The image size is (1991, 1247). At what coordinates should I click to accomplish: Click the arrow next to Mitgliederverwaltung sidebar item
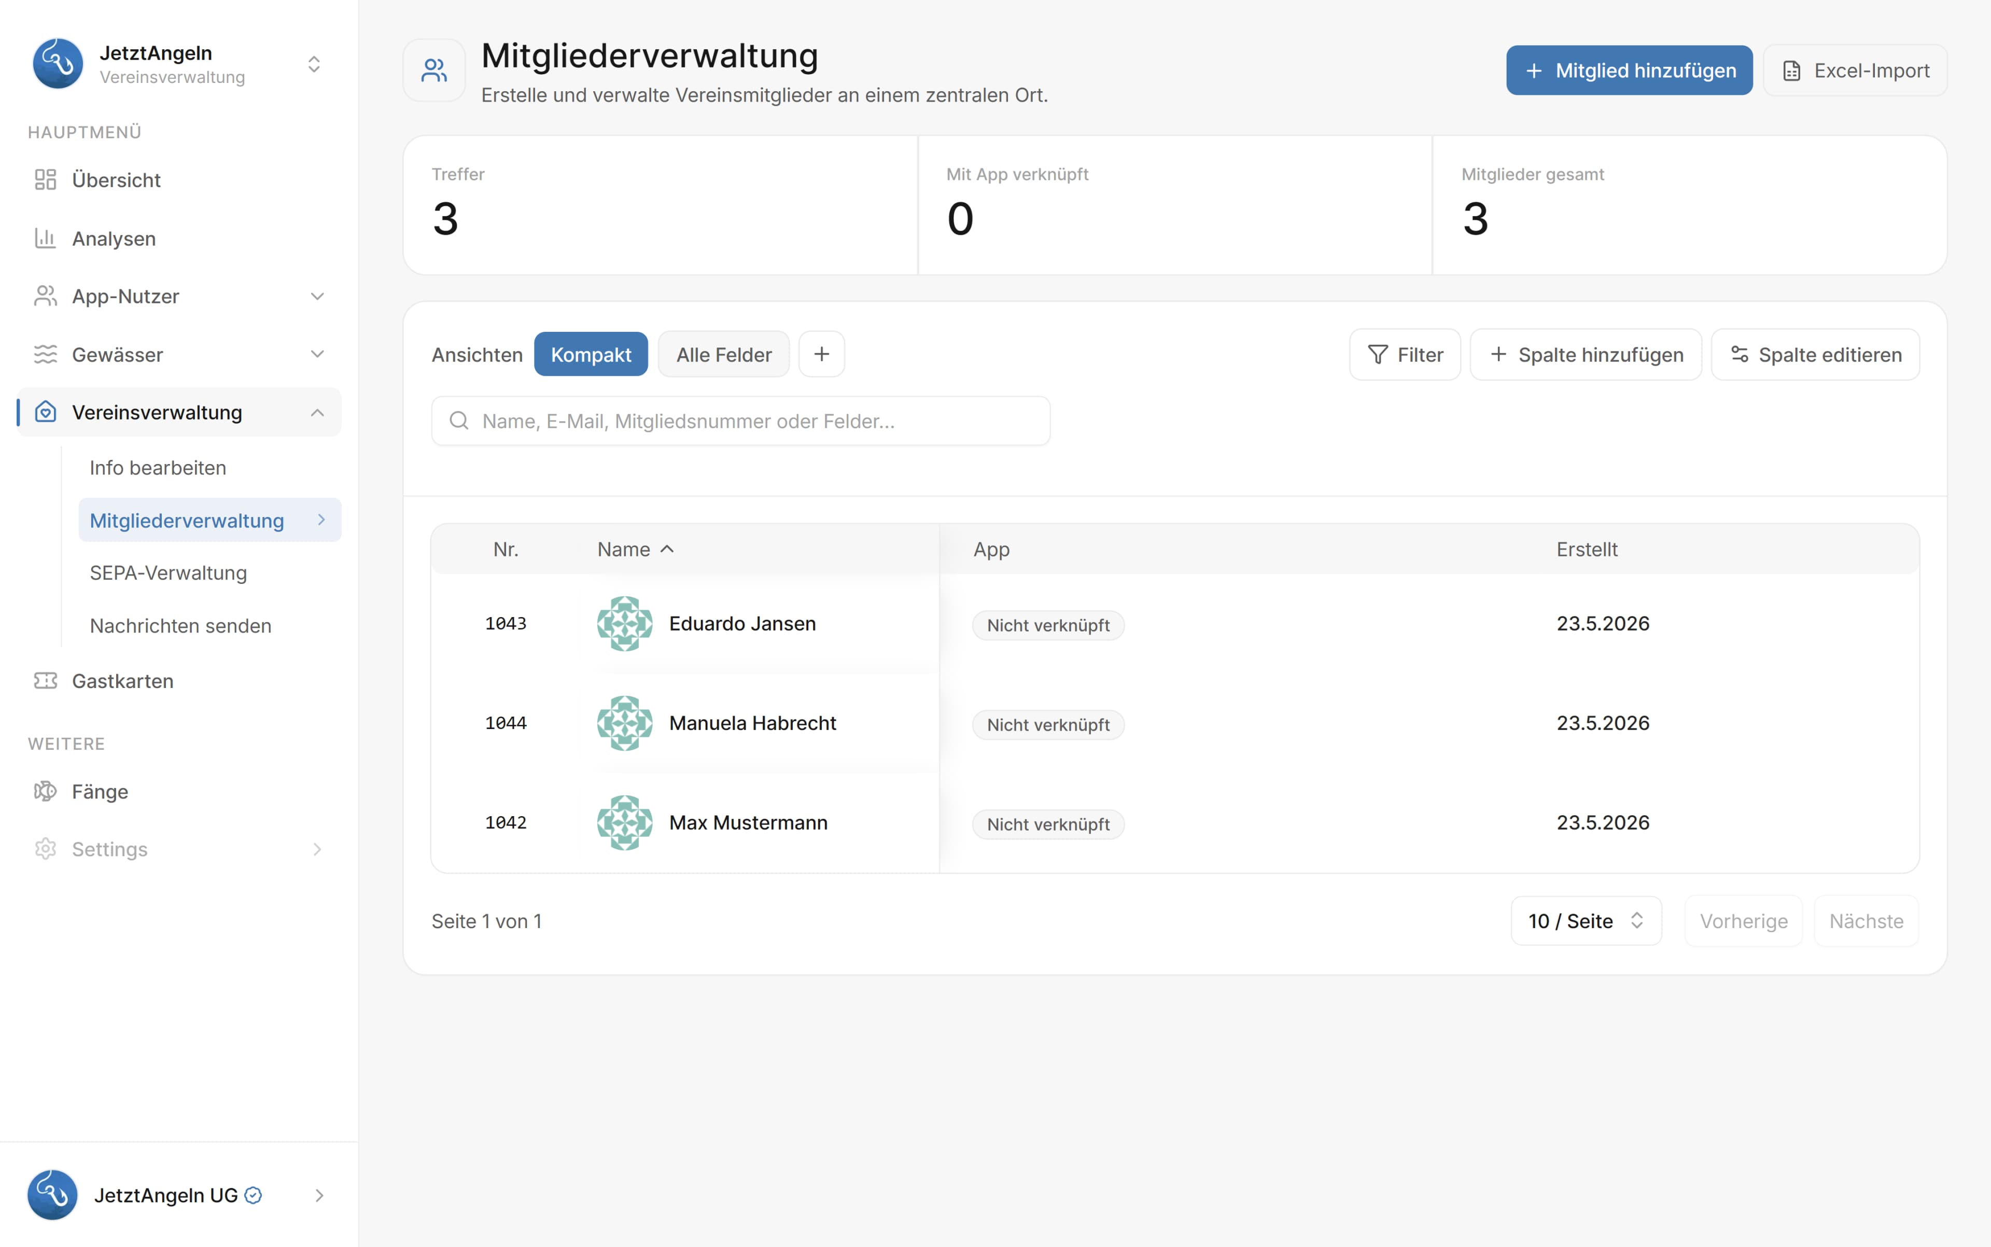click(321, 520)
